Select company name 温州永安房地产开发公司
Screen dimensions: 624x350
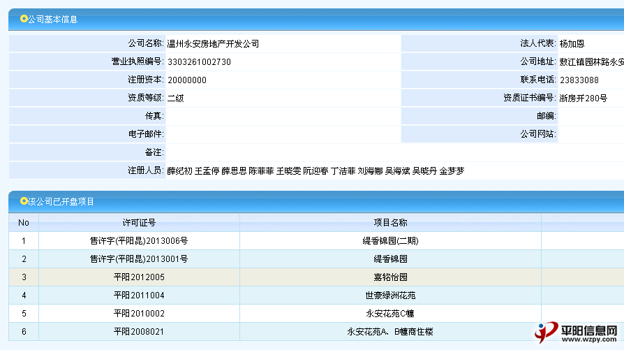tap(213, 44)
